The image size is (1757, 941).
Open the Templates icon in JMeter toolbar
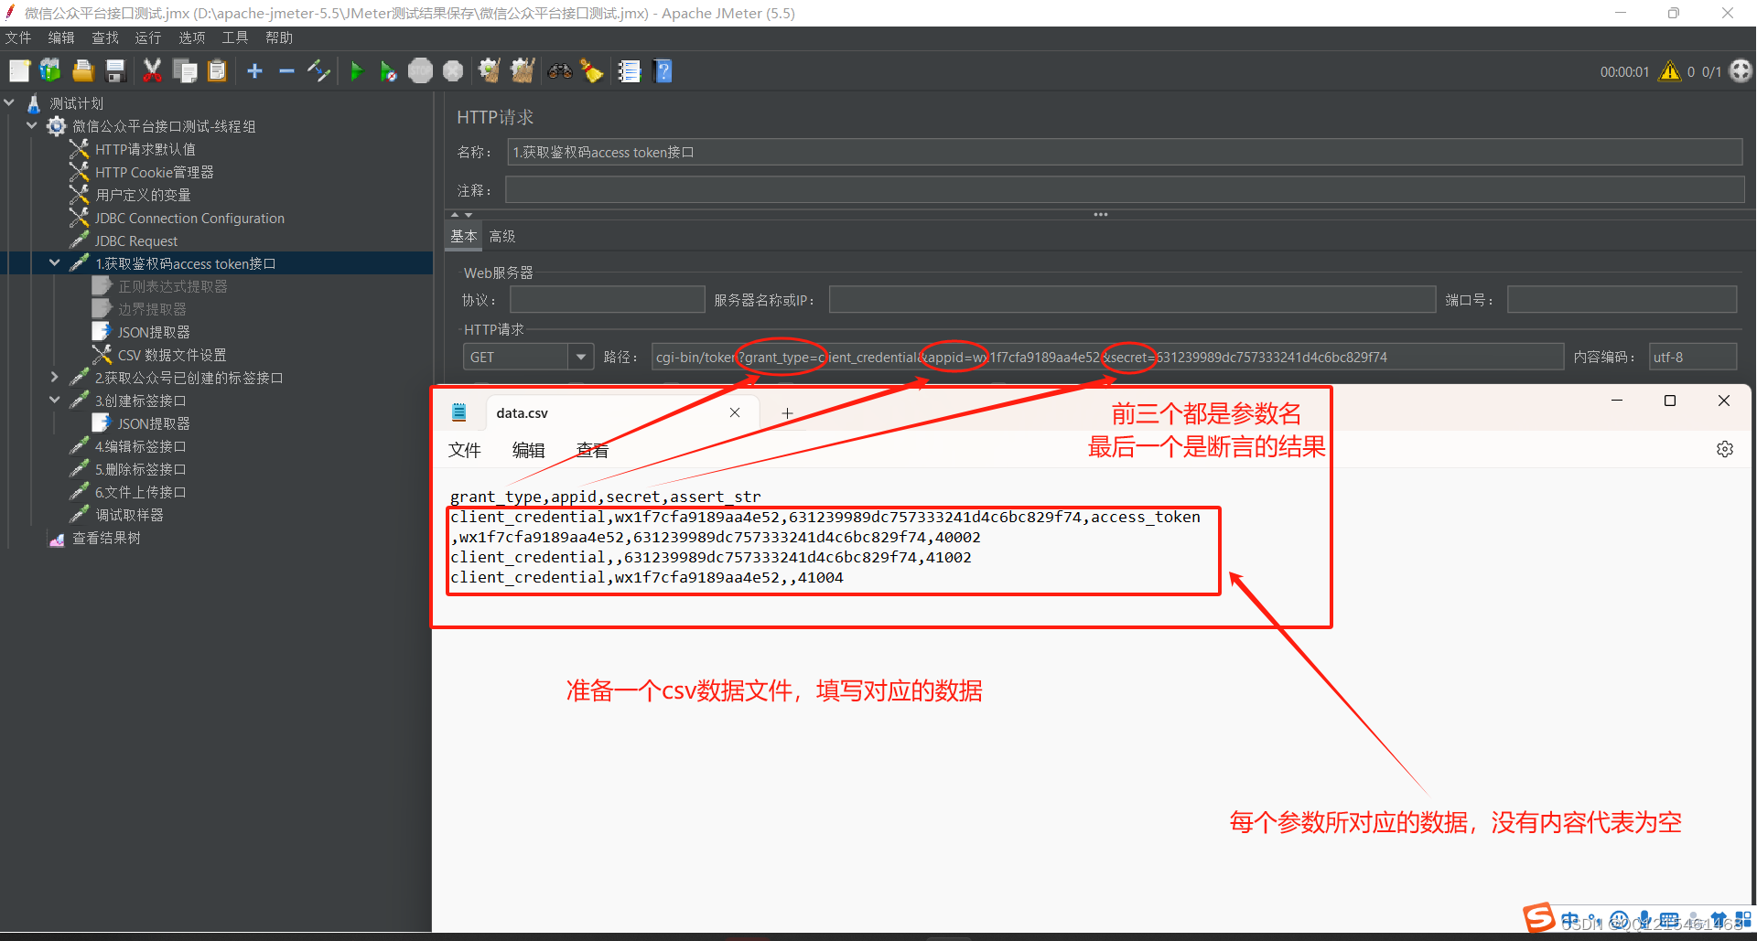pos(50,71)
